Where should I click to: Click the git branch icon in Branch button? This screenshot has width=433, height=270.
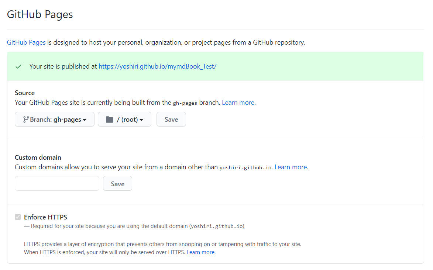click(x=26, y=119)
